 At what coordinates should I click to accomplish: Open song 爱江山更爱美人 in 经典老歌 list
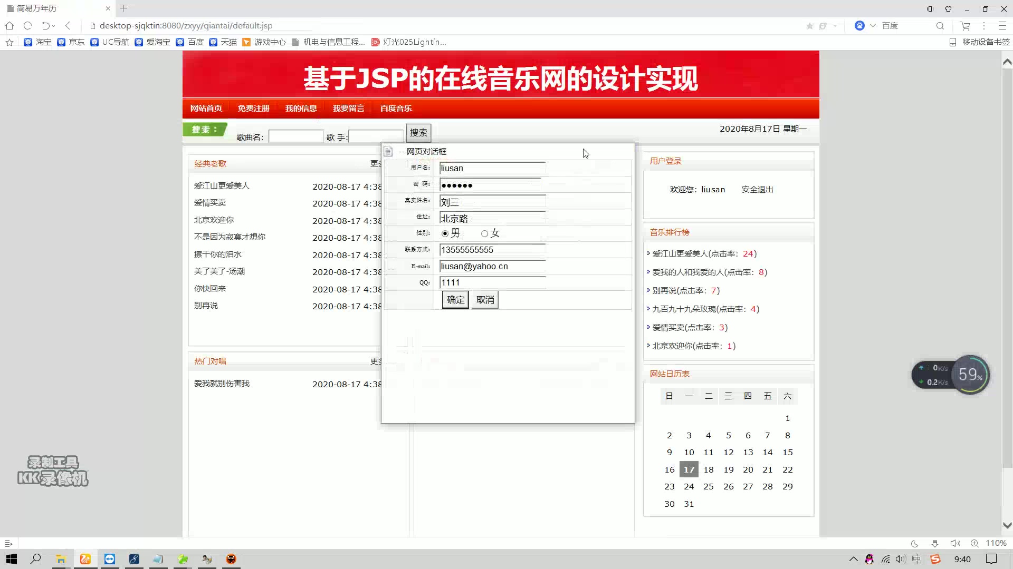[x=222, y=185]
